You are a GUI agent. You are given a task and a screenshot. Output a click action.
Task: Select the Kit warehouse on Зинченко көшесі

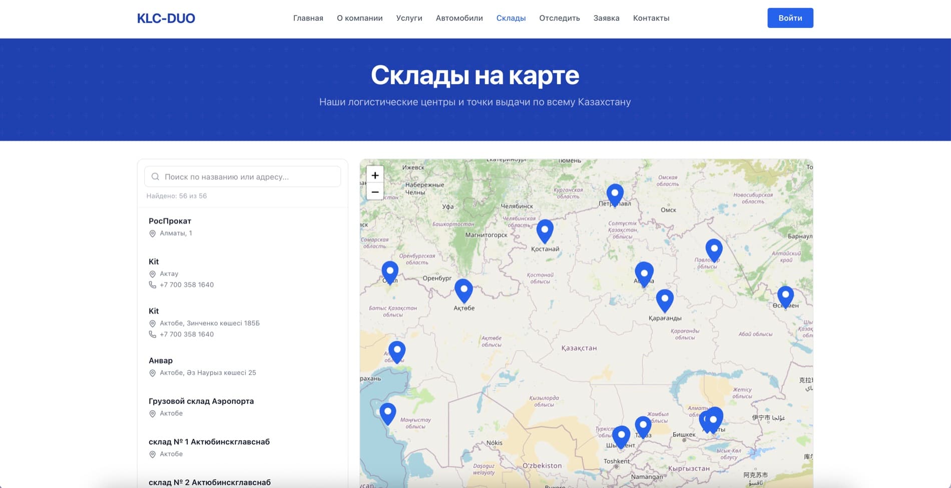[x=243, y=322]
